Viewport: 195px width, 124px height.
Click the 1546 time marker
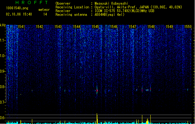pyautogui.click(x=114, y=27)
